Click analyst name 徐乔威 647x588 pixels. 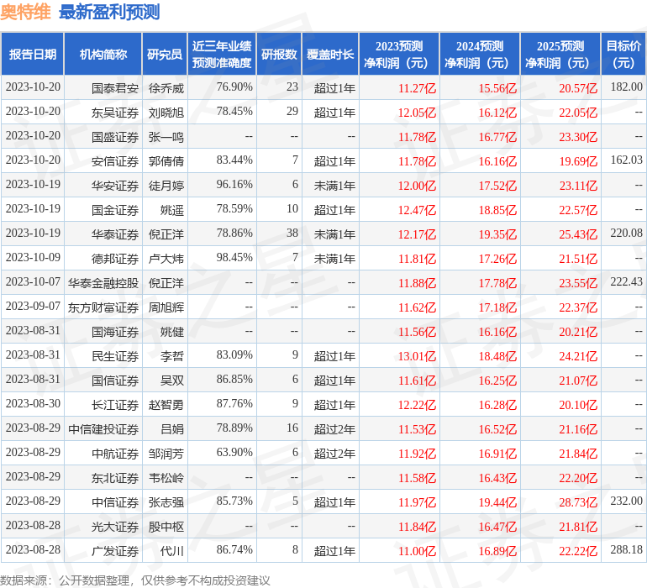(x=166, y=87)
